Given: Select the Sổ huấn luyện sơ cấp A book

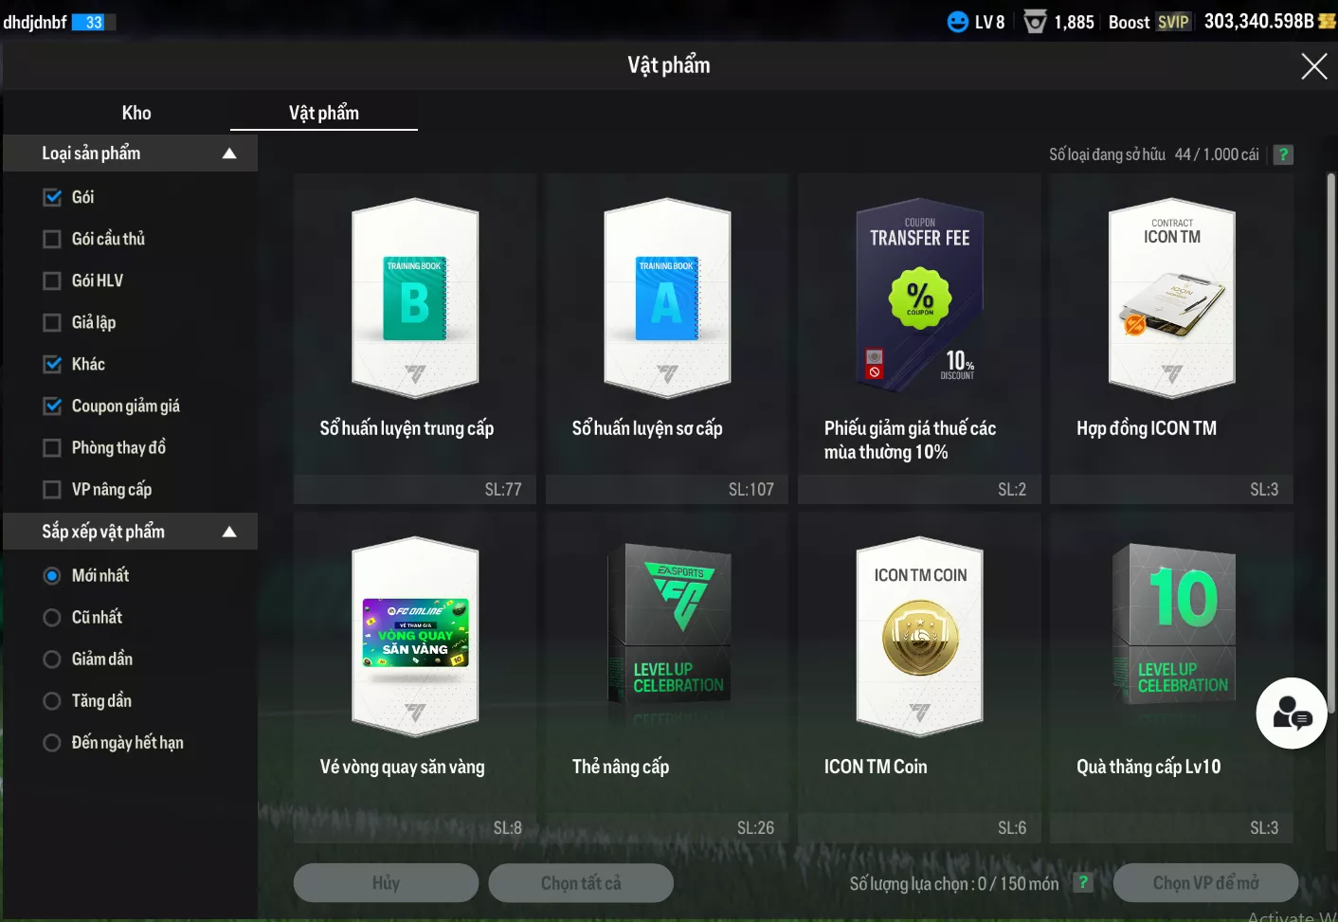Looking at the screenshot, I should 667,298.
